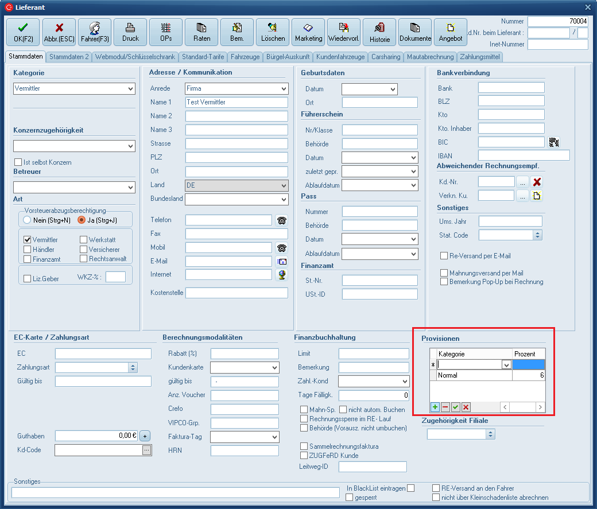597x509 pixels.
Task: Click into the Name 2 input field
Action: pos(236,116)
